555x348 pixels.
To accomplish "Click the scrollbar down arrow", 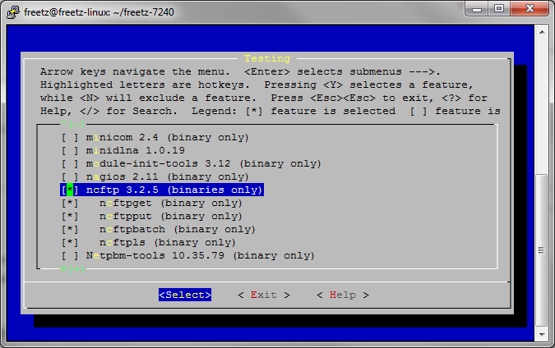I will click(x=543, y=334).
